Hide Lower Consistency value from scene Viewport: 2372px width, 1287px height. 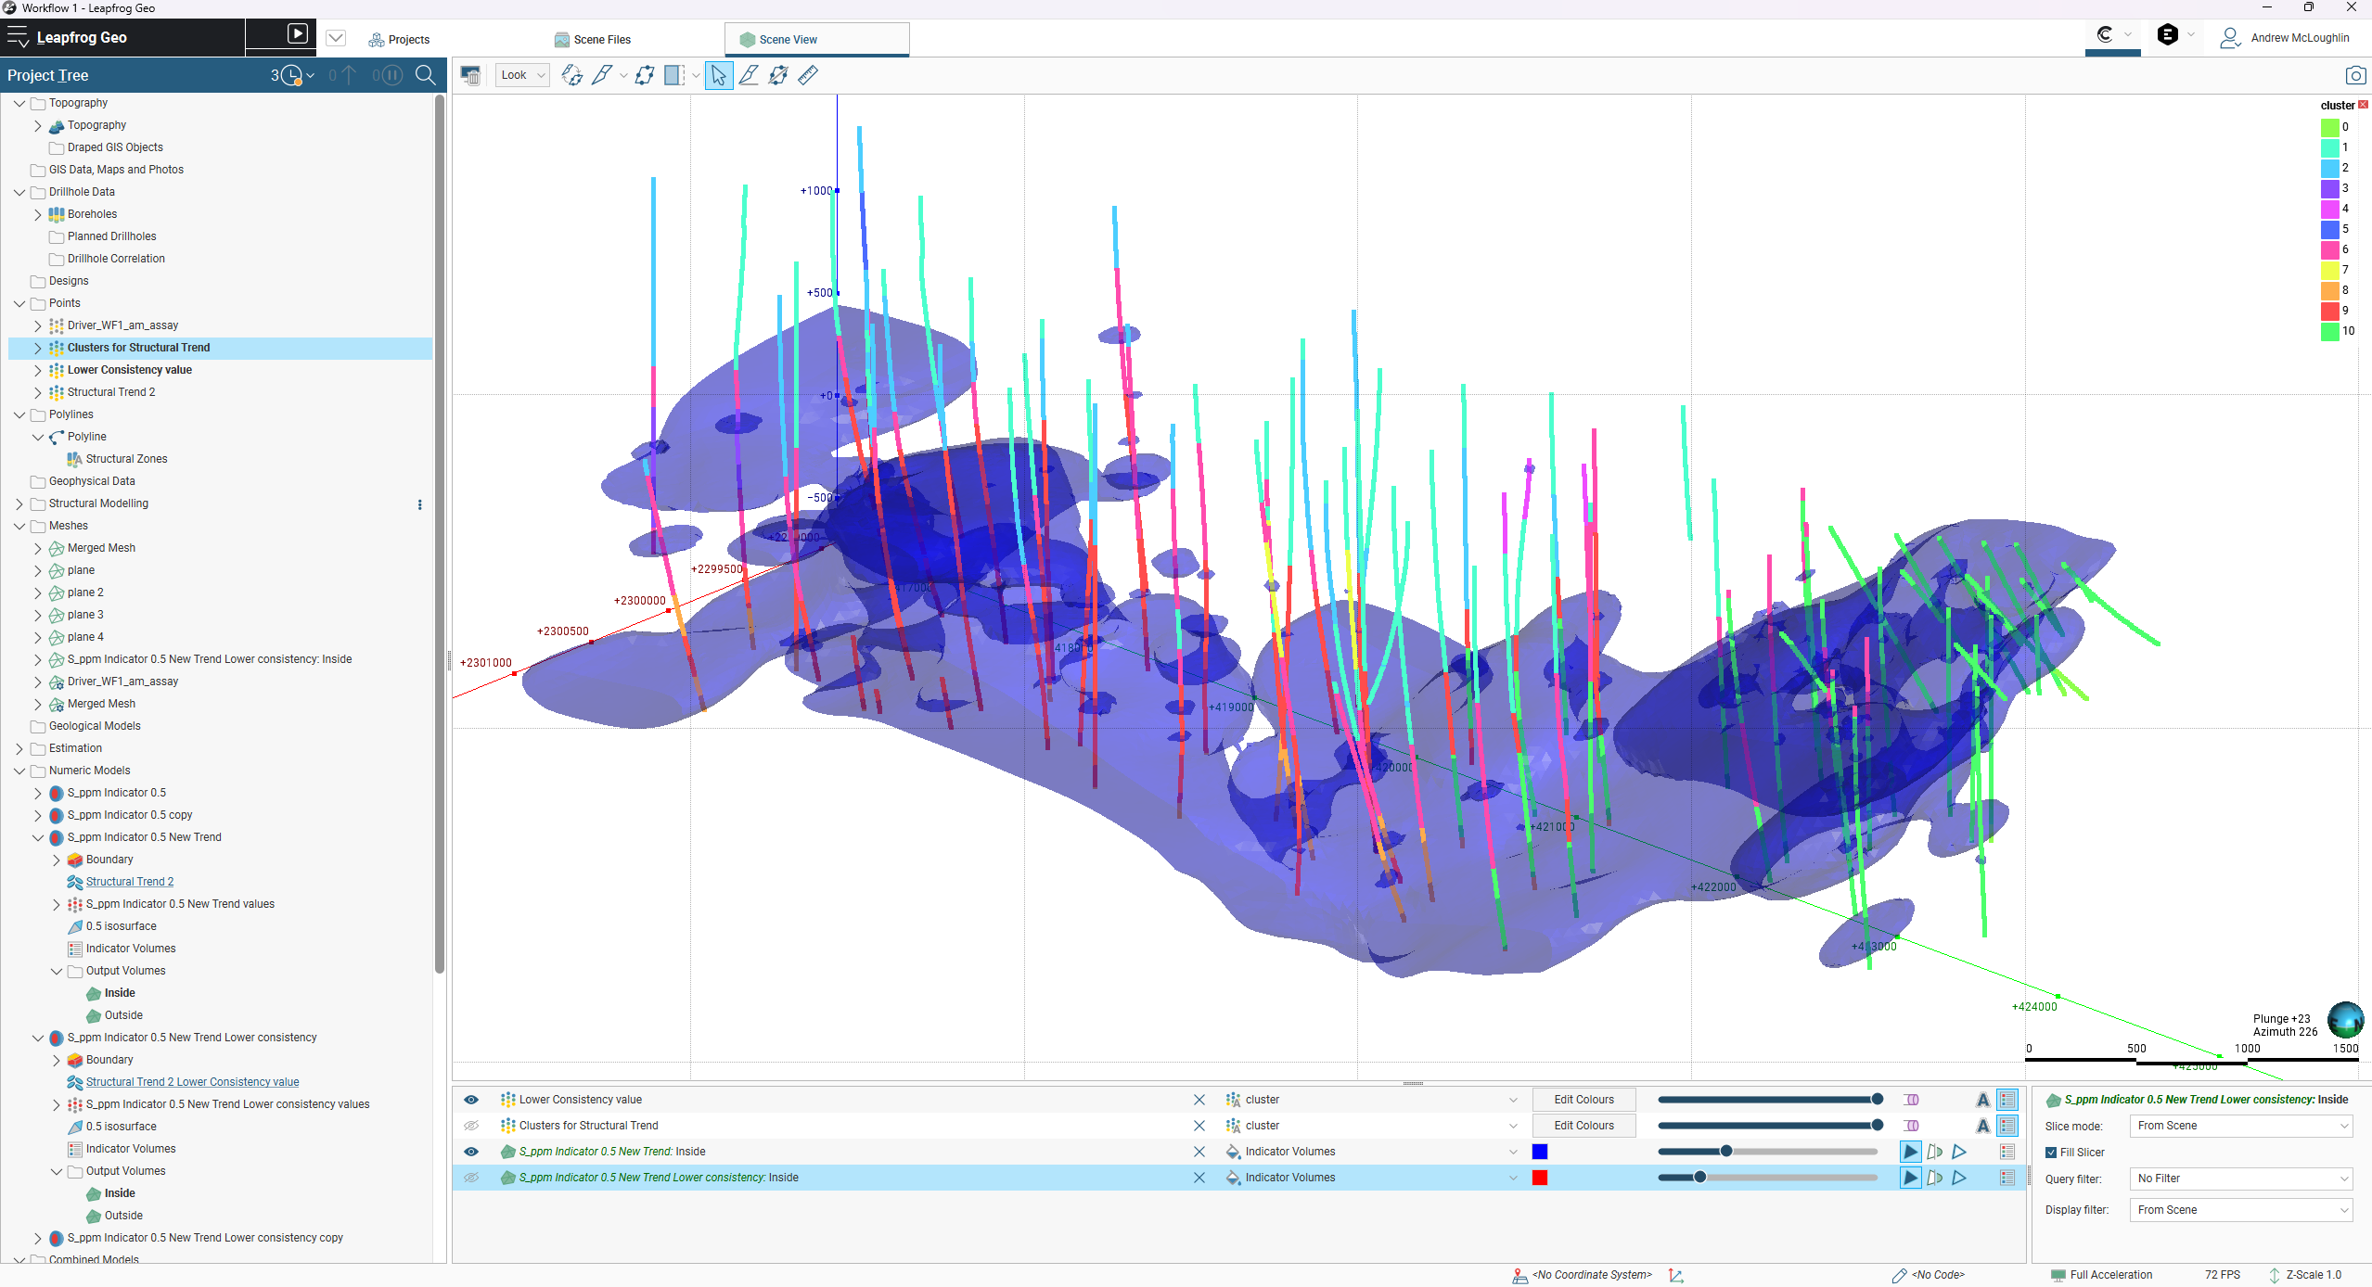pos(471,1100)
